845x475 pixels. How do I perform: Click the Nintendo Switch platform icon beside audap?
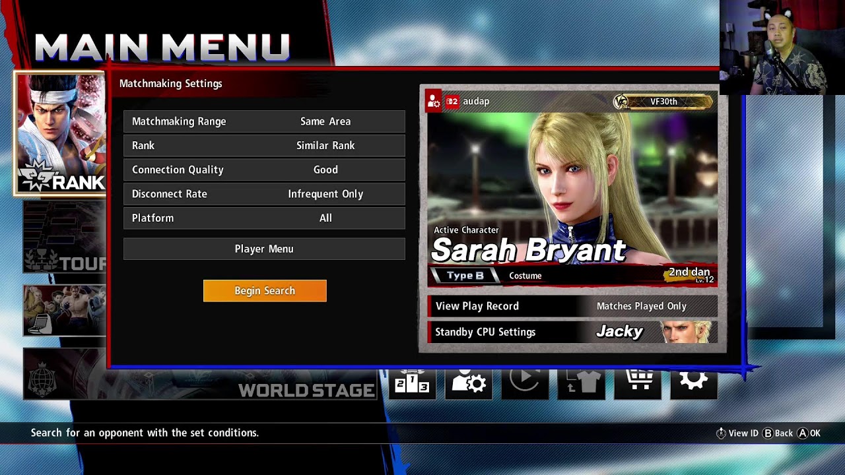point(452,102)
